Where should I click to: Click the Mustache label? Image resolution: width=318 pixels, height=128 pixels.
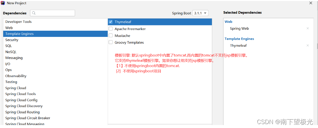click(122, 36)
